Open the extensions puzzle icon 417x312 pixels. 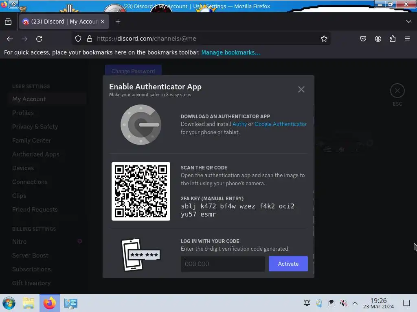click(x=393, y=39)
